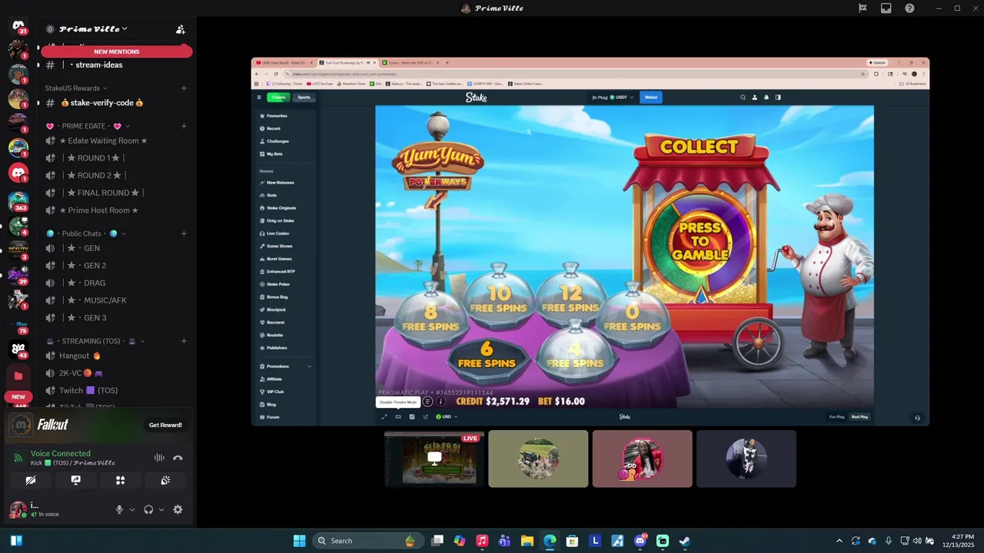Viewport: 984px width, 553px height.
Task: Select the LIVE stream participant tile
Action: [434, 459]
